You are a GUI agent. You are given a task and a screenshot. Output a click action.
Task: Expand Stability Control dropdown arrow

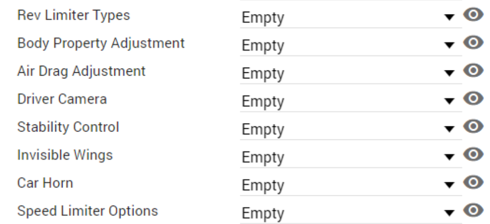coord(450,129)
